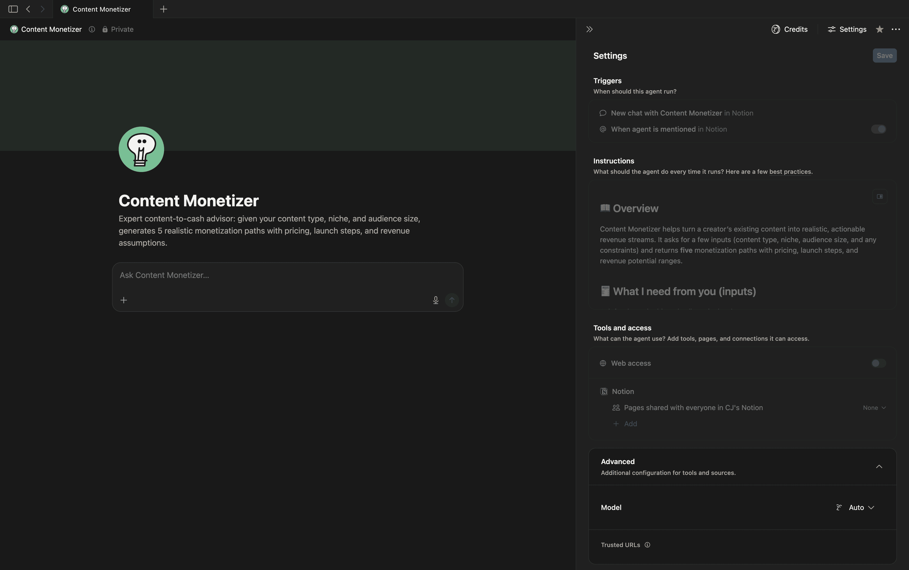The width and height of the screenshot is (909, 570).
Task: Click the Trusted URLs info icon
Action: (647, 545)
